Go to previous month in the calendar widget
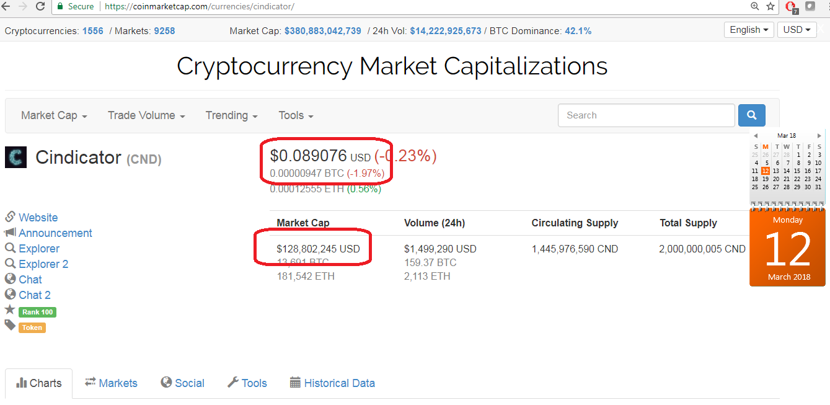Viewport: 830px width, 405px height. 755,135
